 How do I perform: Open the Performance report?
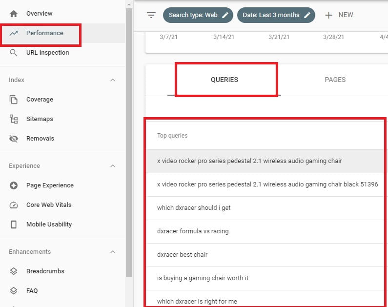[62, 33]
